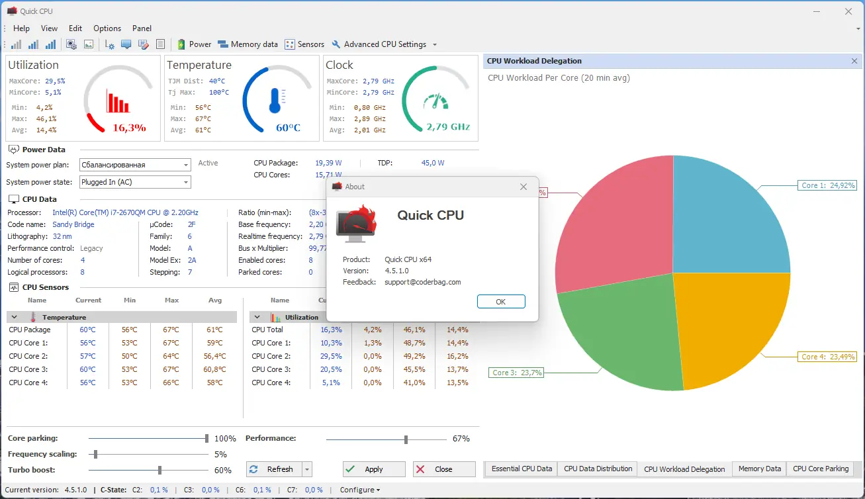Click the picture toolbar icon

tap(89, 44)
